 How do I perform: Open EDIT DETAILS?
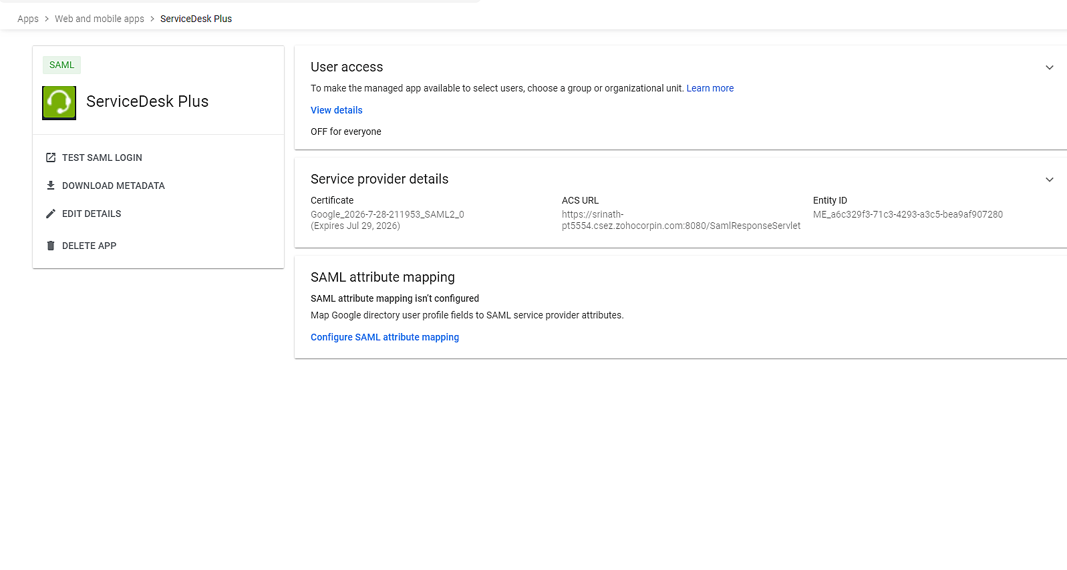92,214
